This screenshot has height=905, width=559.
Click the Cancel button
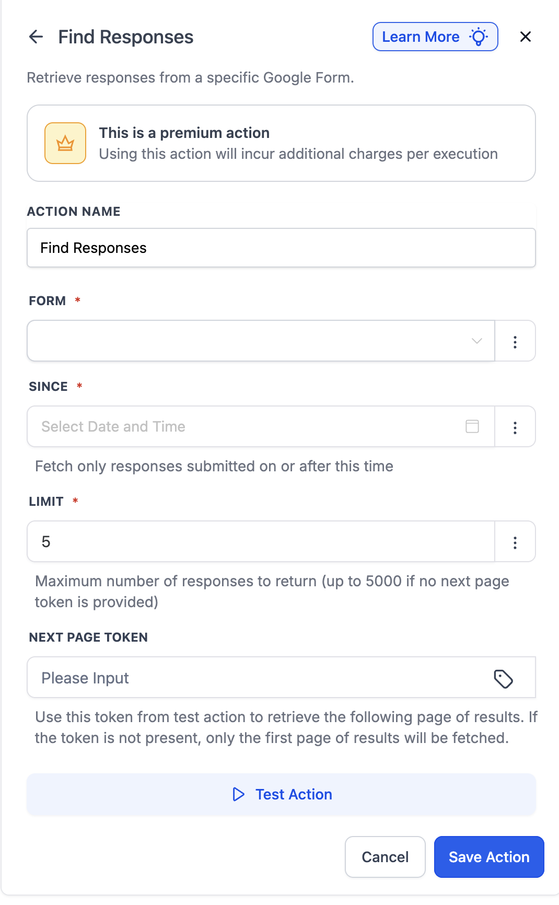pos(385,857)
